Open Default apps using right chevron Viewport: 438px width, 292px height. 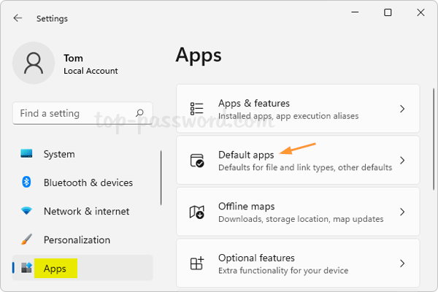pos(402,161)
